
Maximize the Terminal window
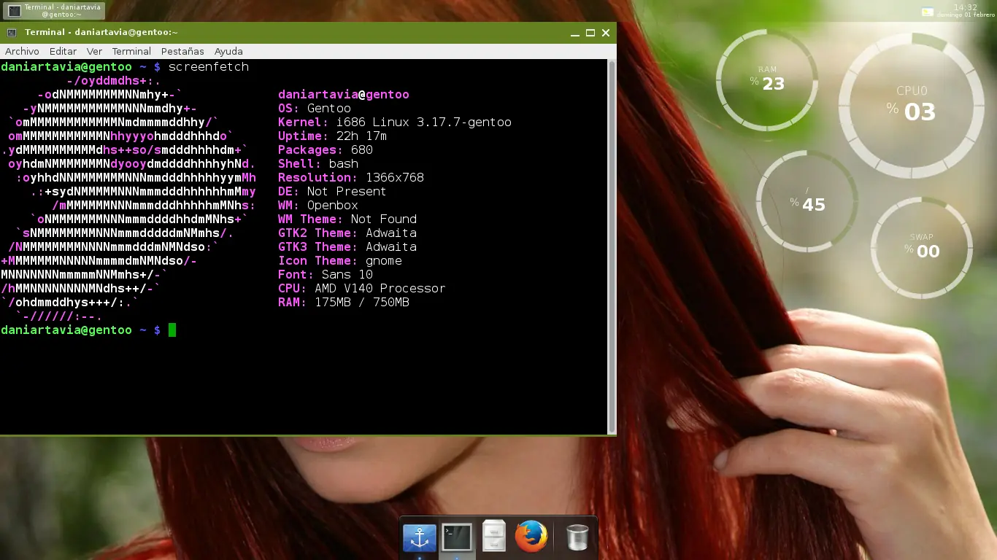(590, 33)
